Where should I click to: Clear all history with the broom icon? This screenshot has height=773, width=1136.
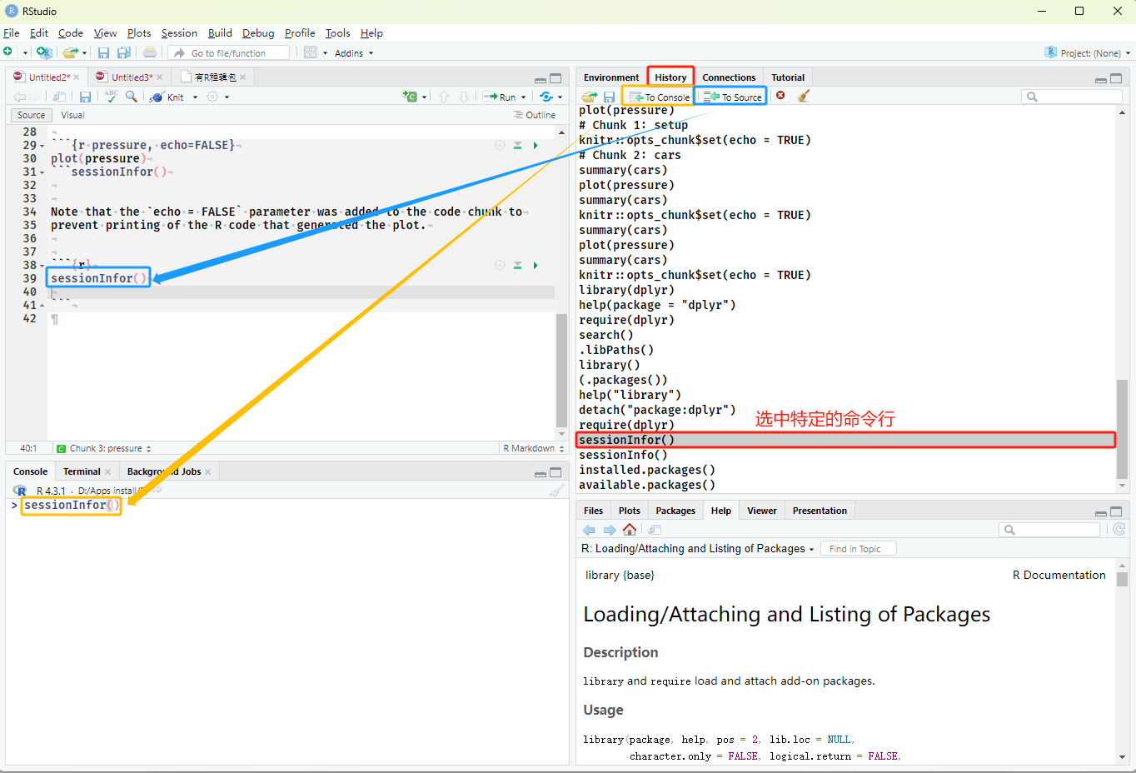pos(804,96)
